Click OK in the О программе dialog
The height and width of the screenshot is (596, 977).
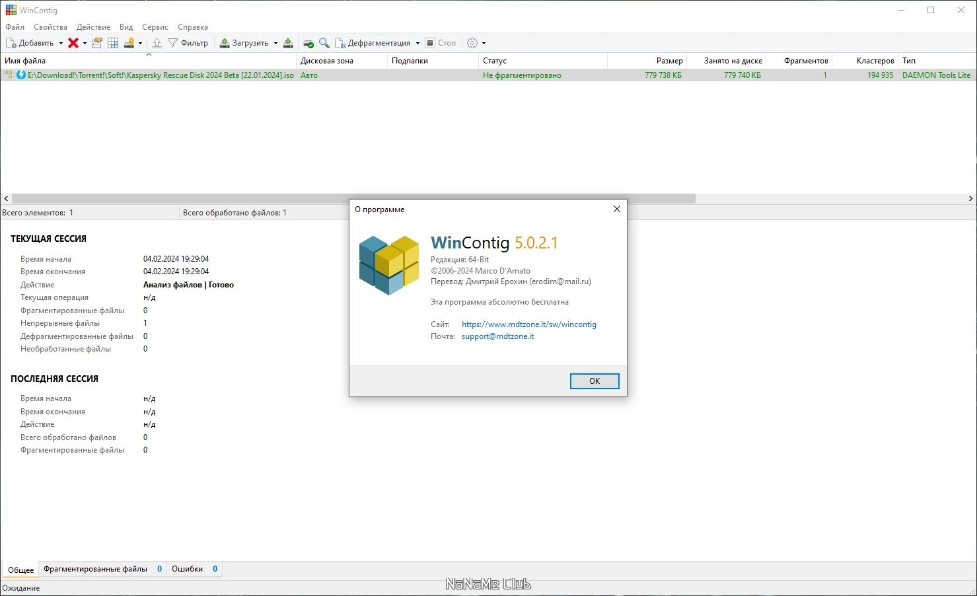coord(595,381)
